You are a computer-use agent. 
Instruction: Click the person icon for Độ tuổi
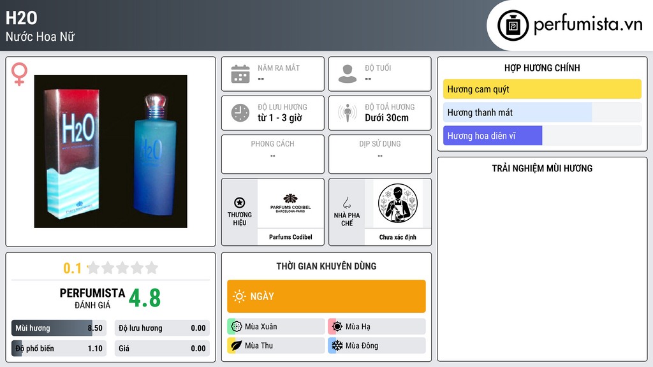[x=348, y=74]
